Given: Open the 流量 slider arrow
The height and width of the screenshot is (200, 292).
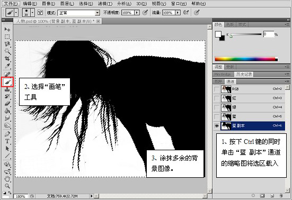Looking at the screenshot, I should click(178, 13).
